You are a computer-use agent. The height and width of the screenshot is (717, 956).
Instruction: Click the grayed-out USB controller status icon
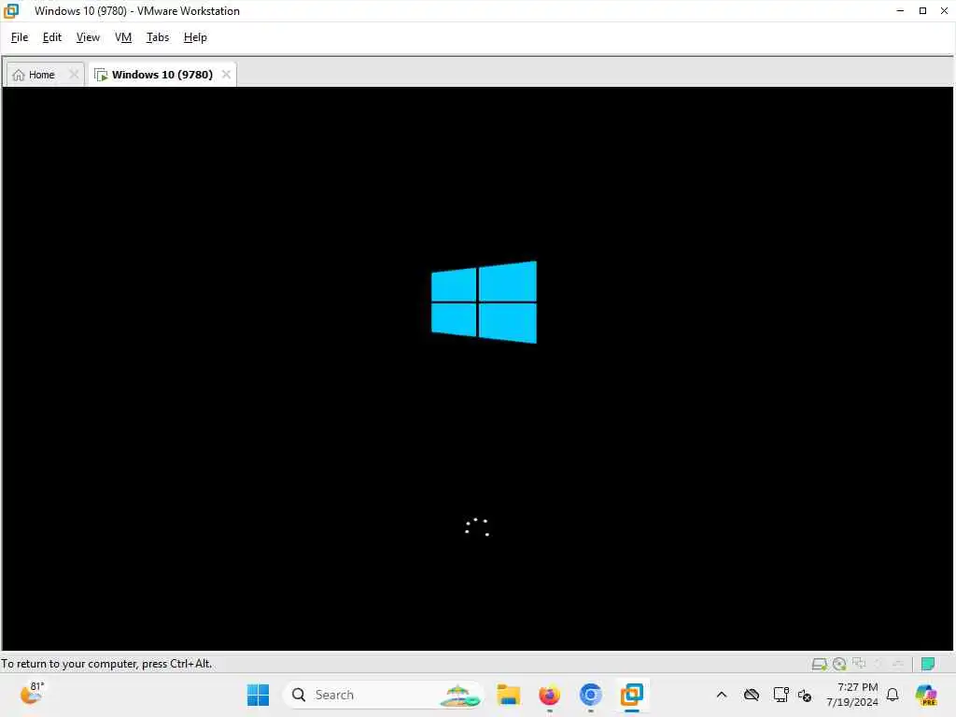(898, 664)
